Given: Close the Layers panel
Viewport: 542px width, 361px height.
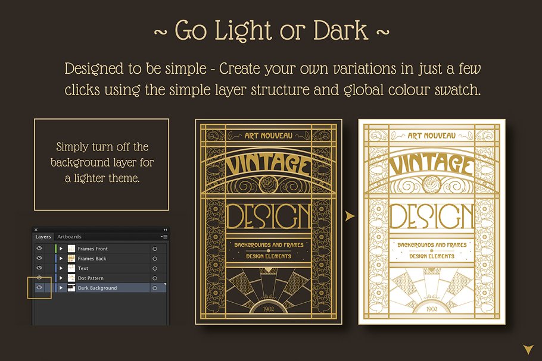Looking at the screenshot, I should pyautogui.click(x=36, y=230).
